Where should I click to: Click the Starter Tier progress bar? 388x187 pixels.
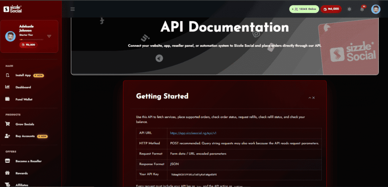point(31,39)
